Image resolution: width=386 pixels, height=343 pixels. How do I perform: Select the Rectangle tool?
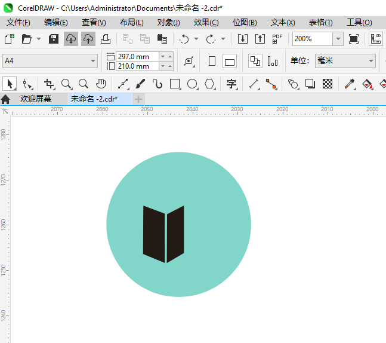point(175,84)
